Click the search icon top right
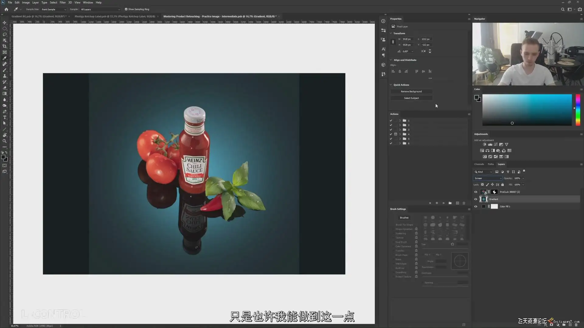The height and width of the screenshot is (328, 584). click(562, 9)
